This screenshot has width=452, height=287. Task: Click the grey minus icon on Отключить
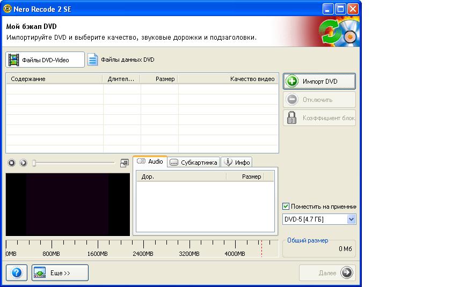[291, 99]
